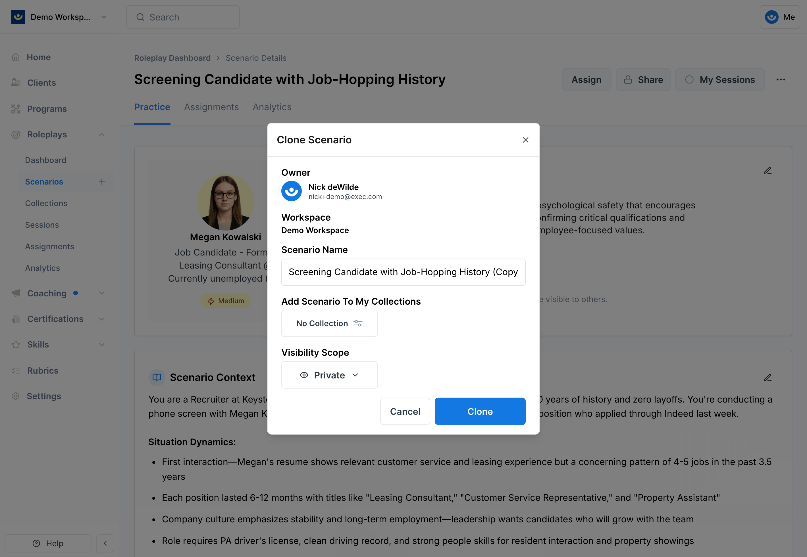This screenshot has width=807, height=557.
Task: Switch to the Analytics tab
Action: 272,107
